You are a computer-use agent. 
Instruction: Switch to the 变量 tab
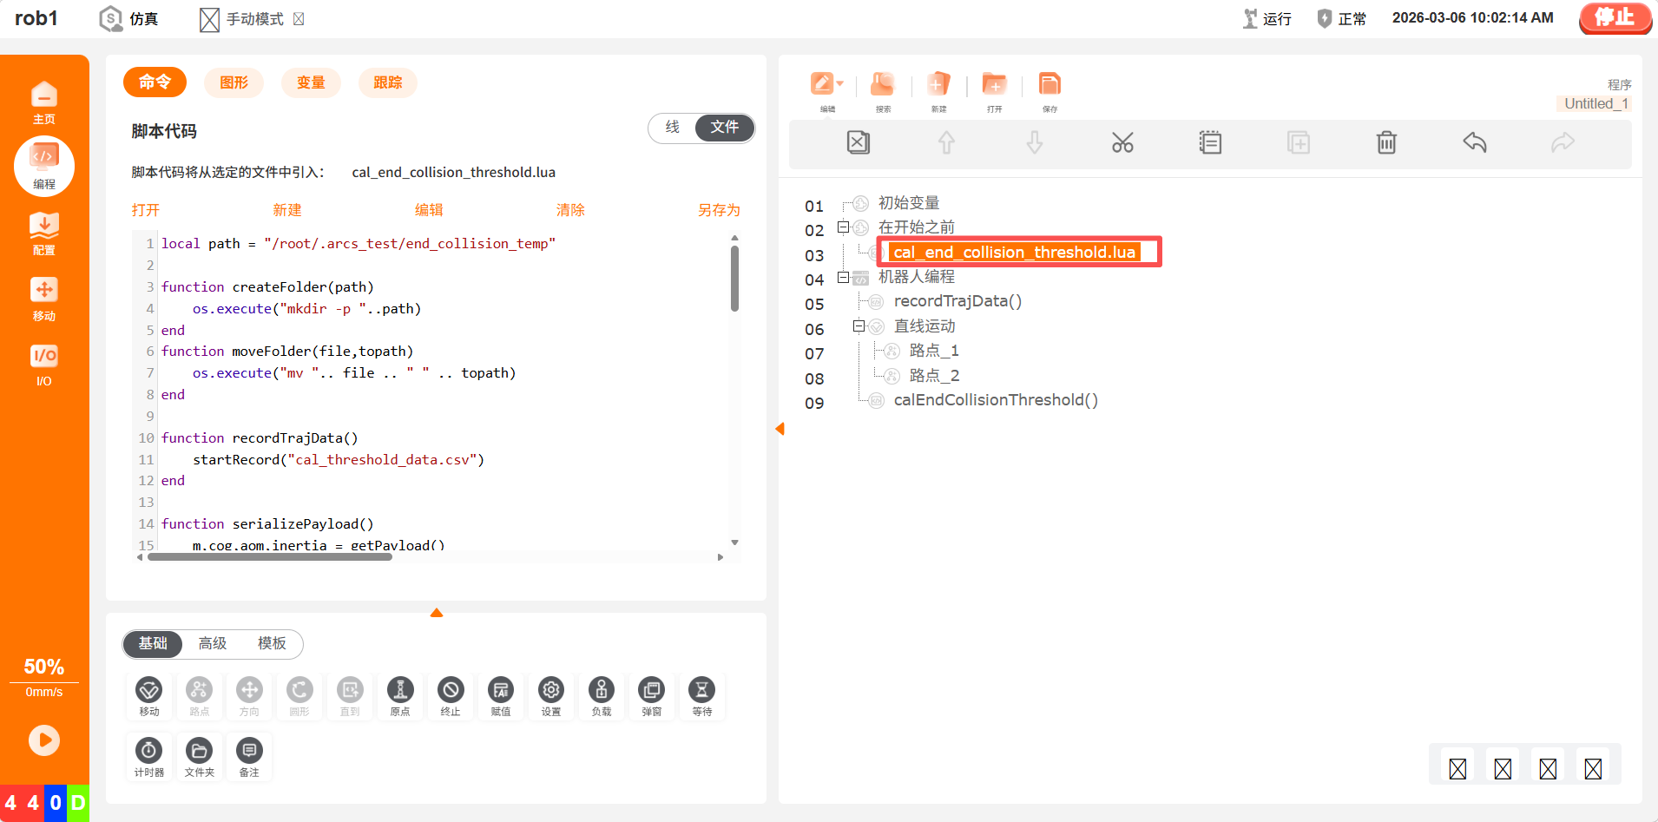311,82
